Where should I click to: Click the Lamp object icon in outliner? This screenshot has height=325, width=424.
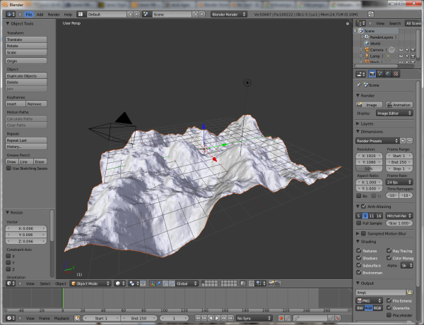click(367, 56)
